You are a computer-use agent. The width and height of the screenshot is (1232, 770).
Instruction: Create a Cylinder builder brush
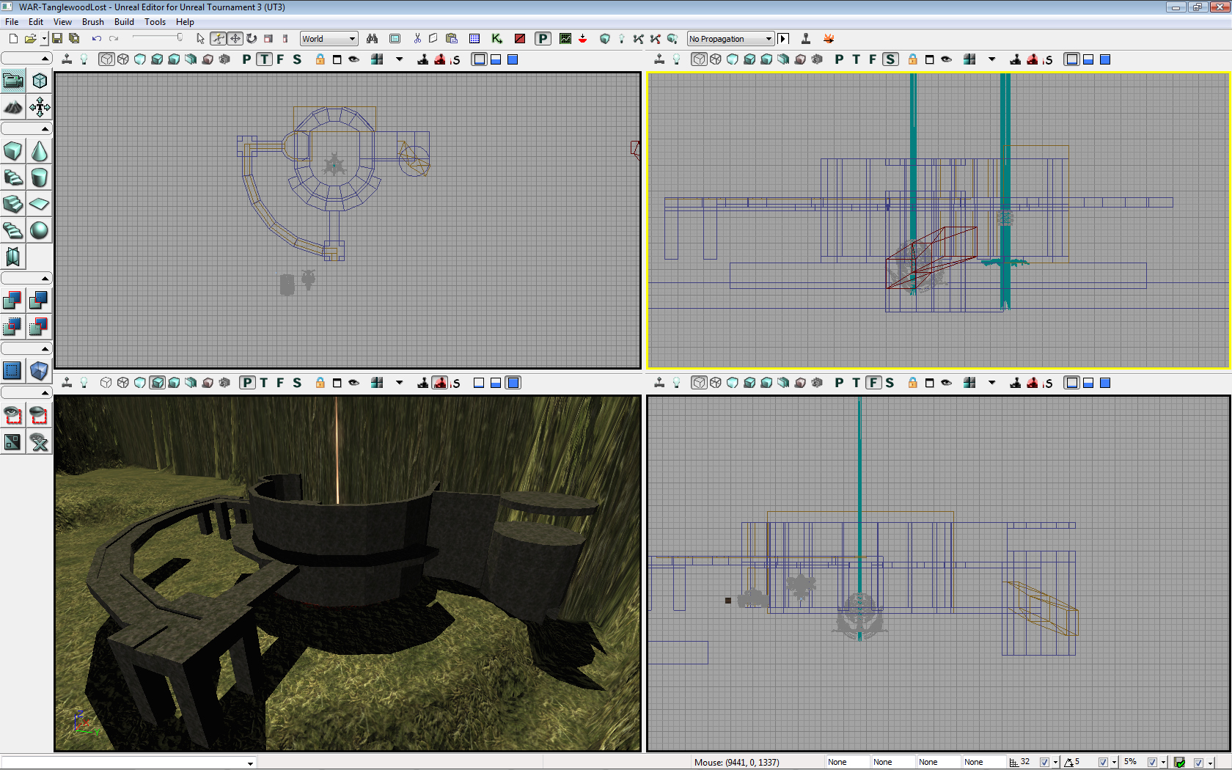click(x=40, y=177)
